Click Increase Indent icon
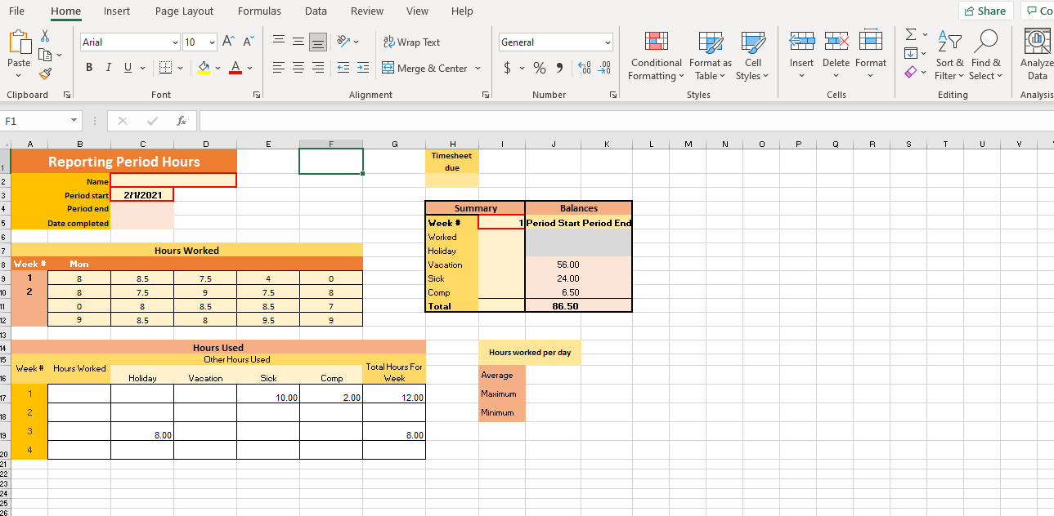This screenshot has height=516, width=1054. (x=362, y=68)
